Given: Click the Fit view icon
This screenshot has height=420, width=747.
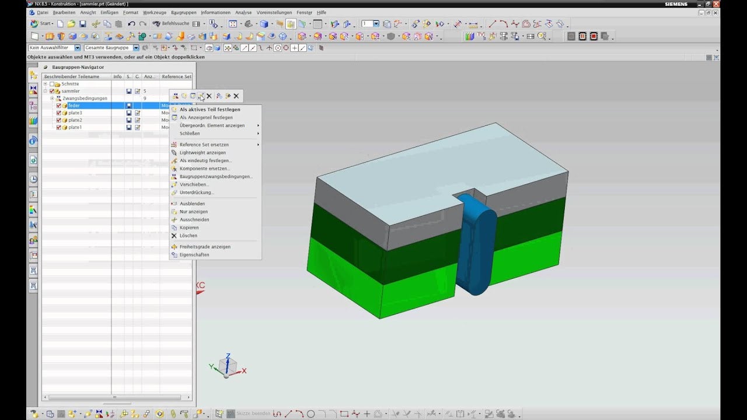Looking at the screenshot, I should 232,24.
